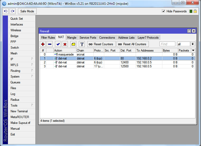Enable rule with blue checkmark icon
Image resolution: width=201 pixels, height=146 pixels.
(58, 44)
